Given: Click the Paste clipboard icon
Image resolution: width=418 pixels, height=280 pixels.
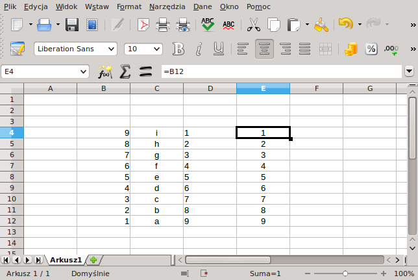Looking at the screenshot, I should tap(294, 25).
